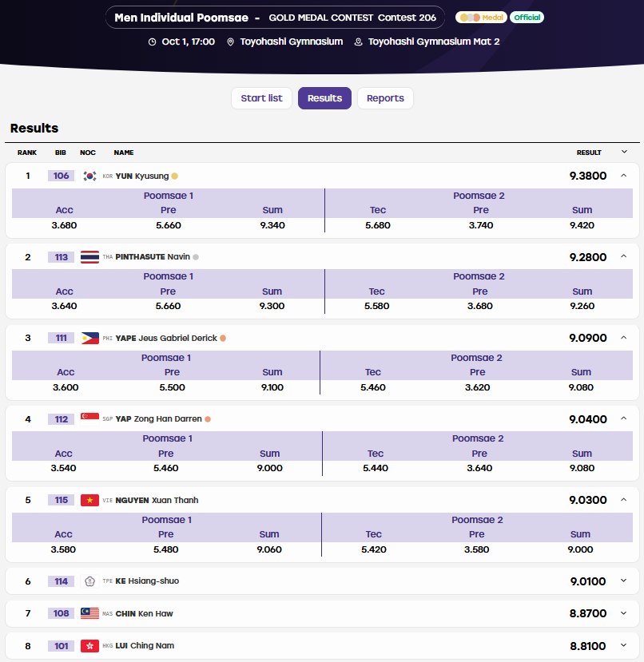Viewport: 644px width, 662px height.
Task: Click bib number 111
Action: pyautogui.click(x=62, y=338)
